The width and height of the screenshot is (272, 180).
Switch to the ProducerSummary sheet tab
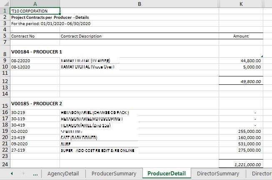pyautogui.click(x=114, y=173)
